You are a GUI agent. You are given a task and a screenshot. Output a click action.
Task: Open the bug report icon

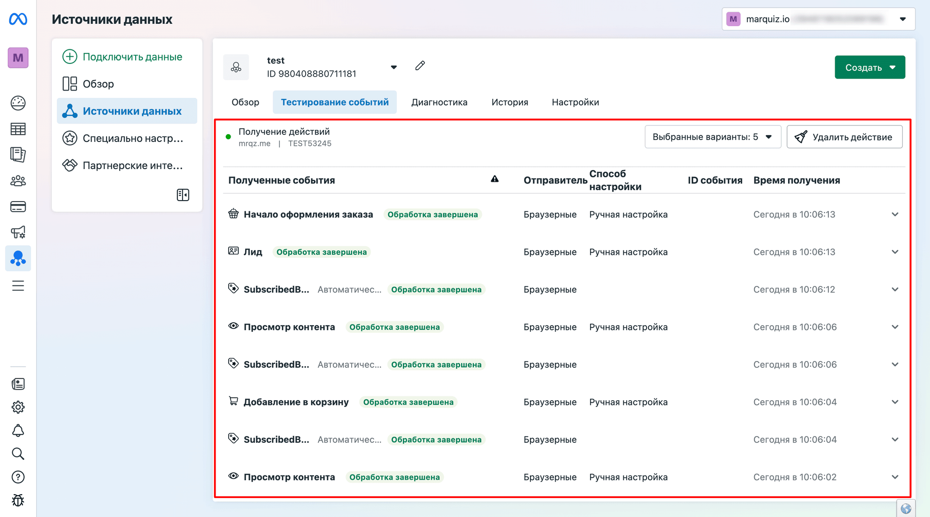[18, 500]
